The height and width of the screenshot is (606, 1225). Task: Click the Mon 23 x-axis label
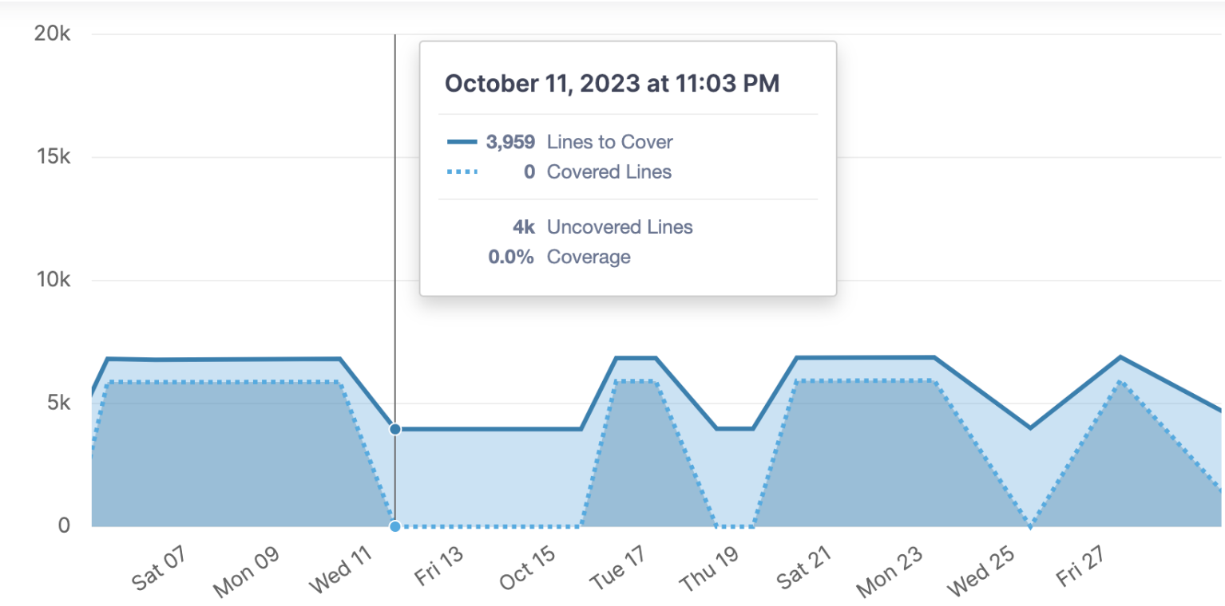(890, 574)
